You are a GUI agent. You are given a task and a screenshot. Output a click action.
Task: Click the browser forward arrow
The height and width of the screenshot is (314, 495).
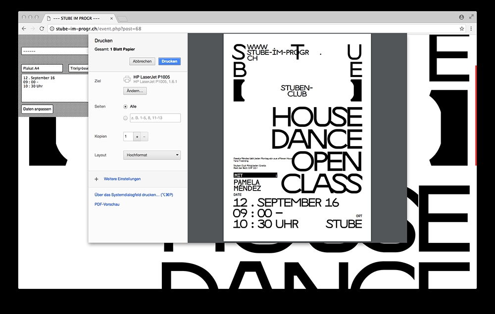pos(33,29)
